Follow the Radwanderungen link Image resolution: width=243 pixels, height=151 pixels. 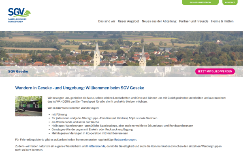(x=125, y=140)
